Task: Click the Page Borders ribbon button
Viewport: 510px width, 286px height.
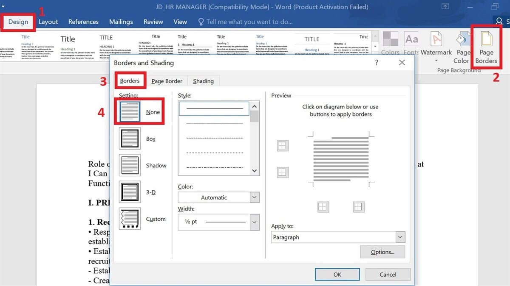Action: 486,47
